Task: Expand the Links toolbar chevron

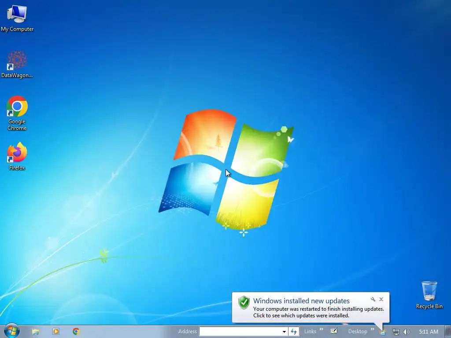Action: pyautogui.click(x=321, y=329)
